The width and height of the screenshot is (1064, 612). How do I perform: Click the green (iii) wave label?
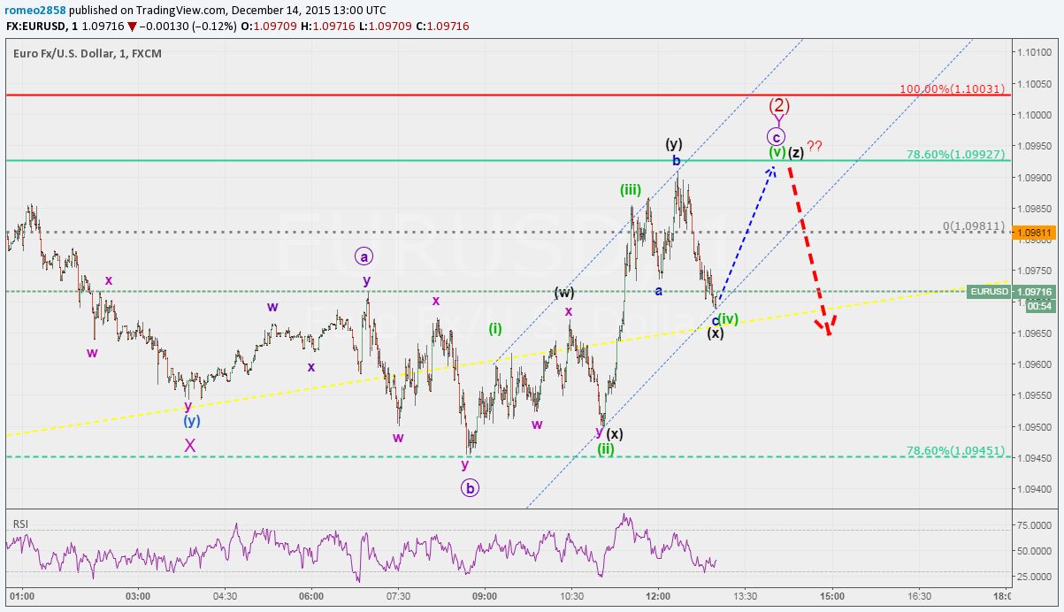click(631, 189)
